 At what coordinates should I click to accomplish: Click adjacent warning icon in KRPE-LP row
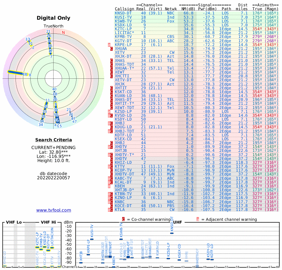coord(109,45)
